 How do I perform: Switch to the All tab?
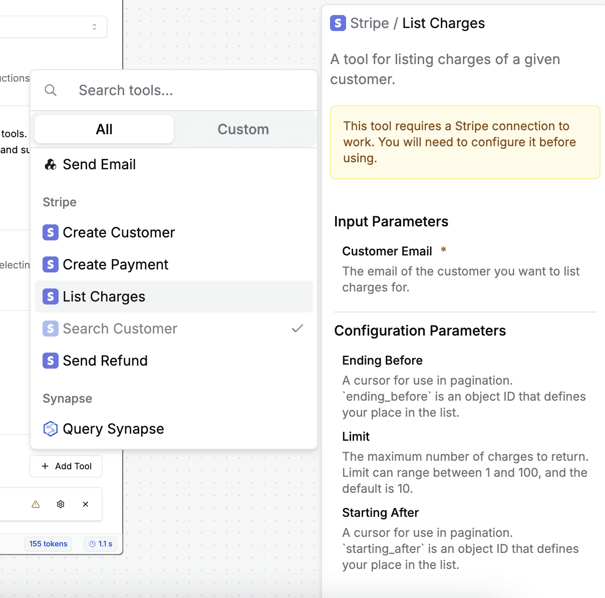point(104,129)
